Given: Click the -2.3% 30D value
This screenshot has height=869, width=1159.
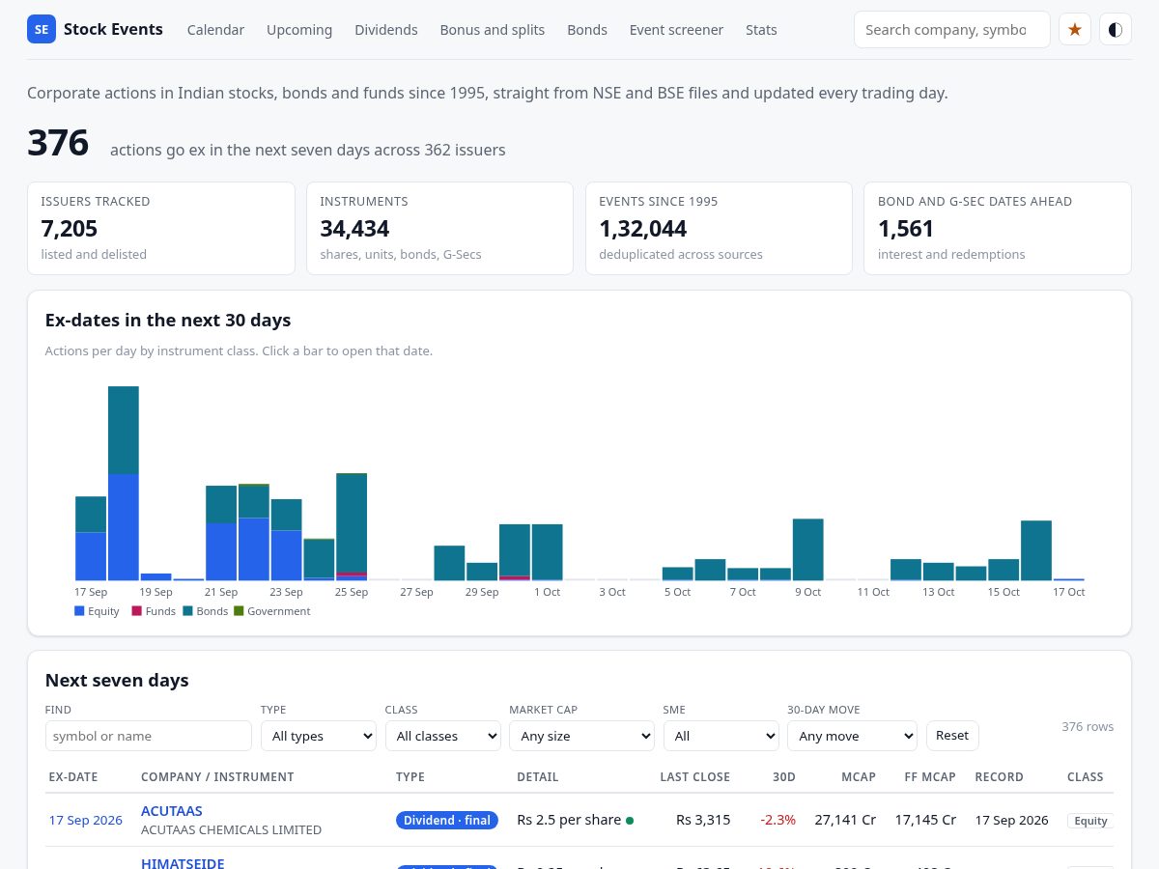Looking at the screenshot, I should (778, 820).
